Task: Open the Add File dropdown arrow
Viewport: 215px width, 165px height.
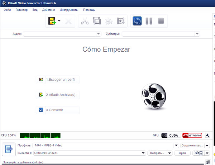Action: click(x=59, y=21)
